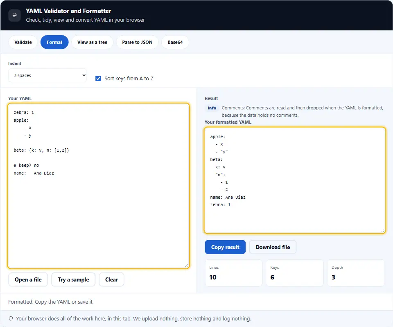
Task: Click the 'Your browser does all of the work' privacy note
Action: tap(133, 319)
